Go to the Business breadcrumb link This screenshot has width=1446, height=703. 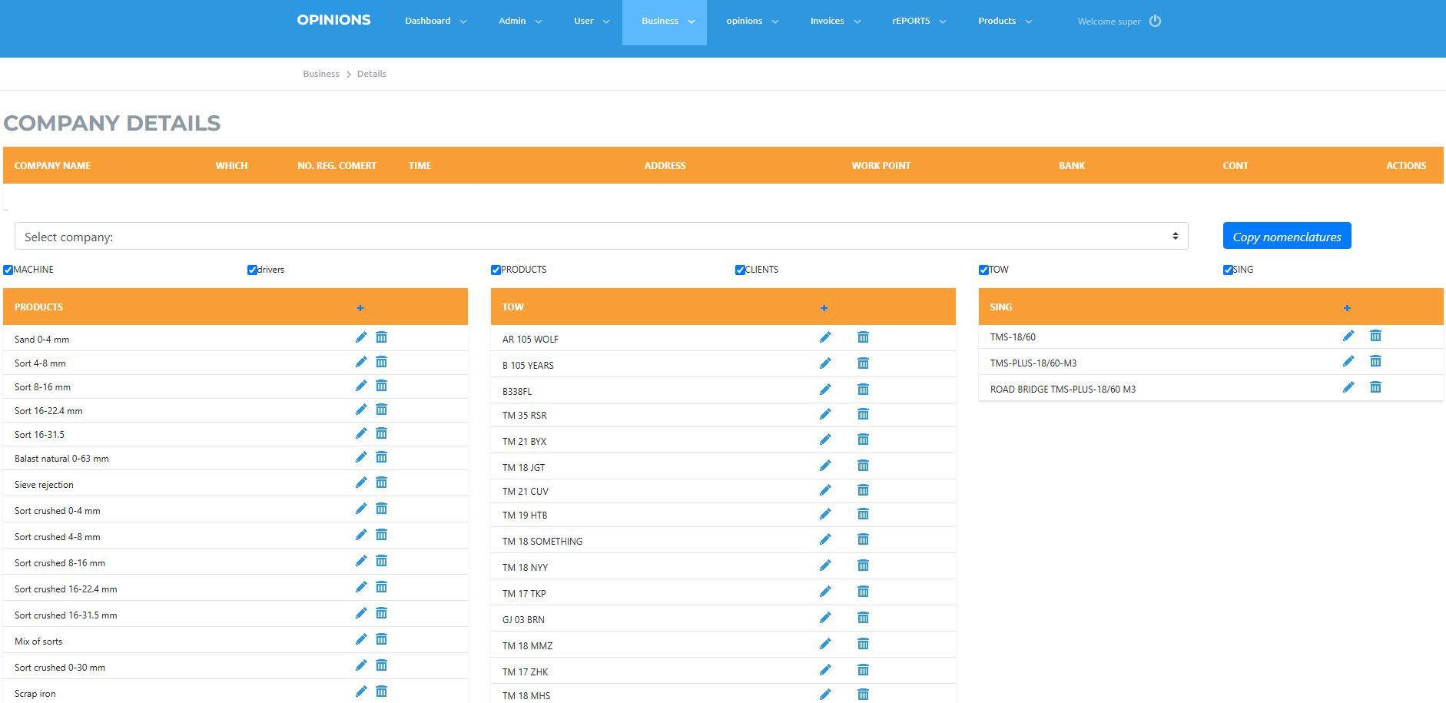click(320, 74)
